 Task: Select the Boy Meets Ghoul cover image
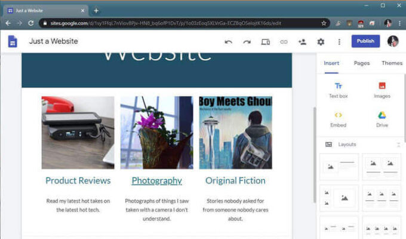tap(235, 133)
